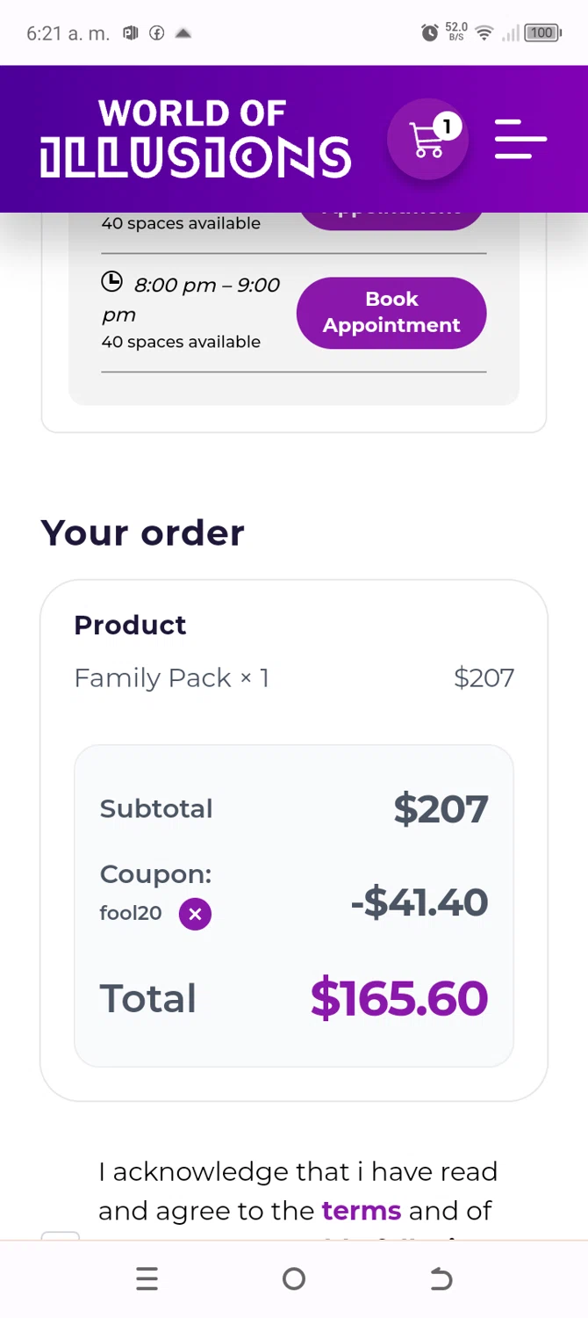This screenshot has width=588, height=1318.
Task: Remove the fool20 coupon
Action: tap(195, 914)
